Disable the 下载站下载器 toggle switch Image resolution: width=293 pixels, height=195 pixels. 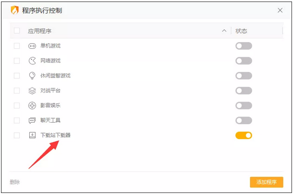[x=244, y=135]
